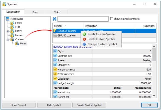The height and width of the screenshot is (110, 161).
Task: Click the MOEX group folder icon
Action: tap(12, 31)
